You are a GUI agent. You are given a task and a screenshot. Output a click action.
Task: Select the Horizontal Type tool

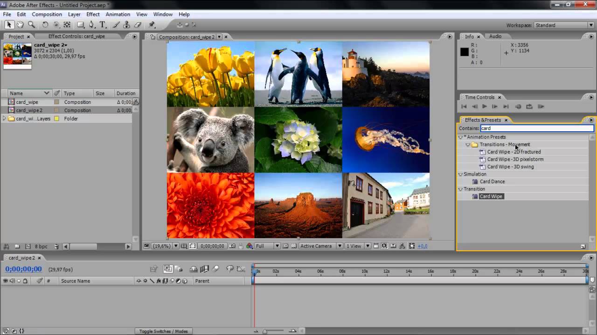coord(103,25)
